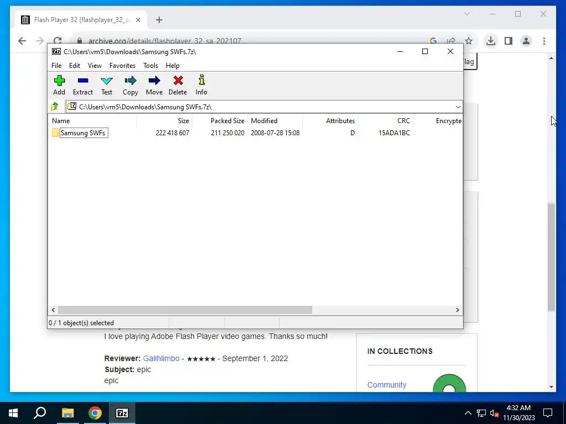Open a new Chrome tab
This screenshot has width=566, height=424.
(159, 20)
